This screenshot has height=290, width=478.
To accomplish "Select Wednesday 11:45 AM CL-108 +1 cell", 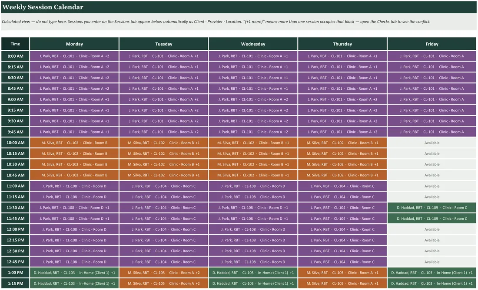I will pyautogui.click(x=253, y=218).
